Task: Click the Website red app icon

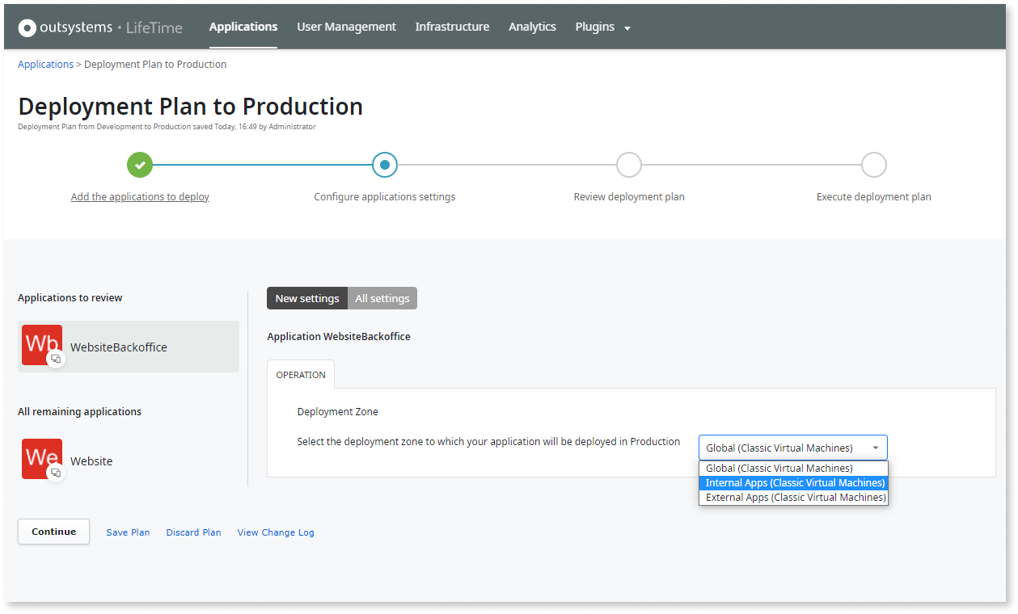Action: pos(41,458)
